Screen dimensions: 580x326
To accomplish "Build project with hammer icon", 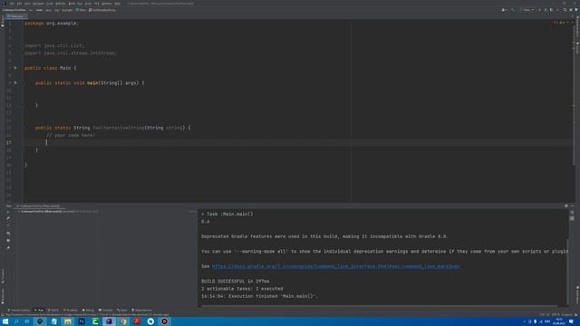I will [x=513, y=10].
